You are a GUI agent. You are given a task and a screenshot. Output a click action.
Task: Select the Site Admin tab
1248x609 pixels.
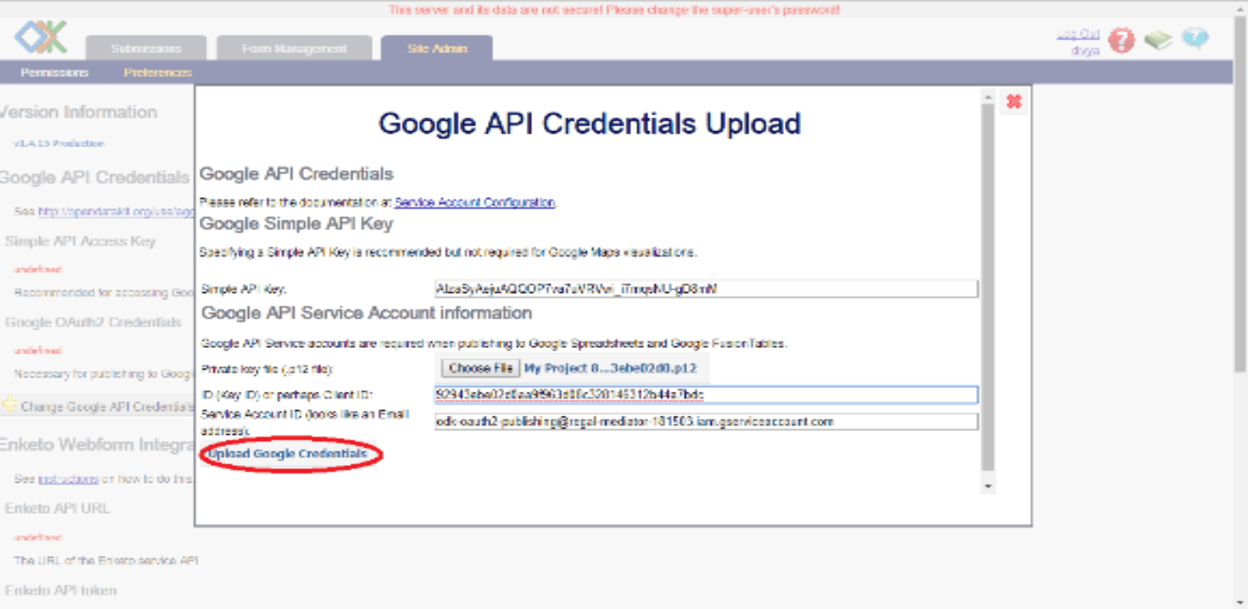437,49
